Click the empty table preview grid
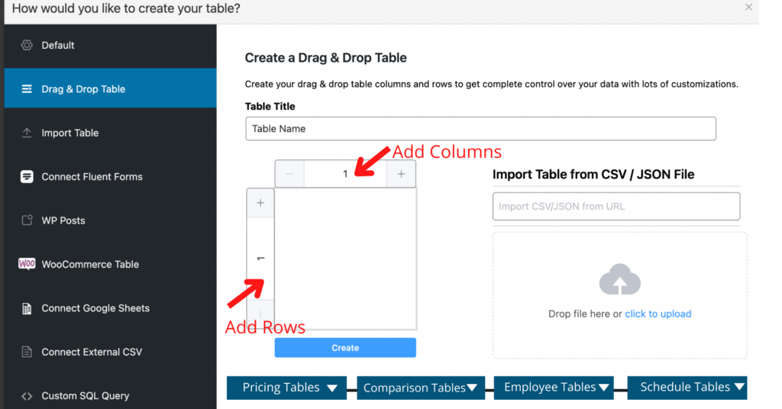Viewport: 782px width, 409px height. point(346,259)
